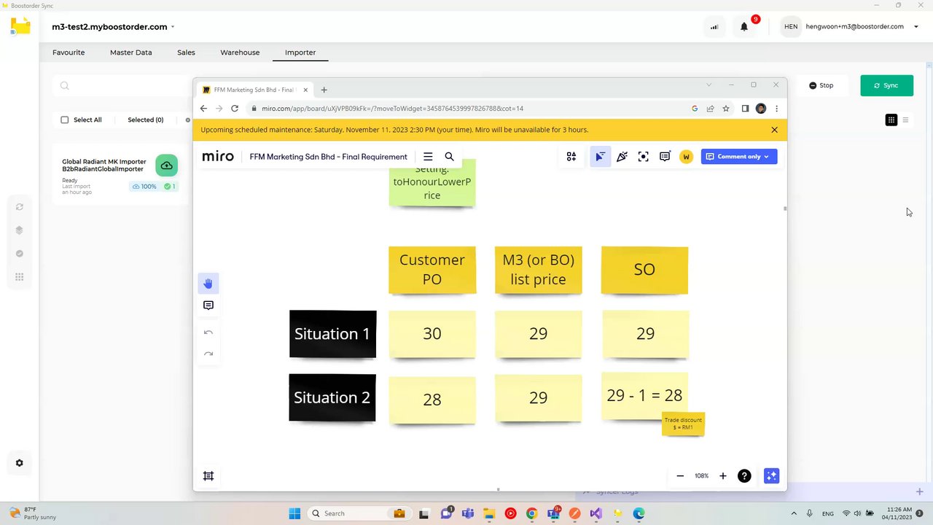
Task: Open Miro main hamburger menu
Action: 428,157
